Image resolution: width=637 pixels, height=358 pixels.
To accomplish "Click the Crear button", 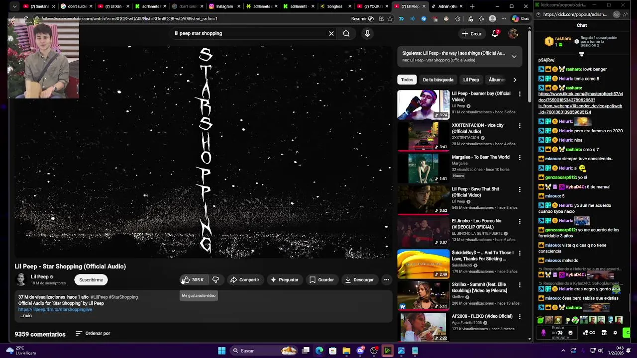I will [471, 33].
